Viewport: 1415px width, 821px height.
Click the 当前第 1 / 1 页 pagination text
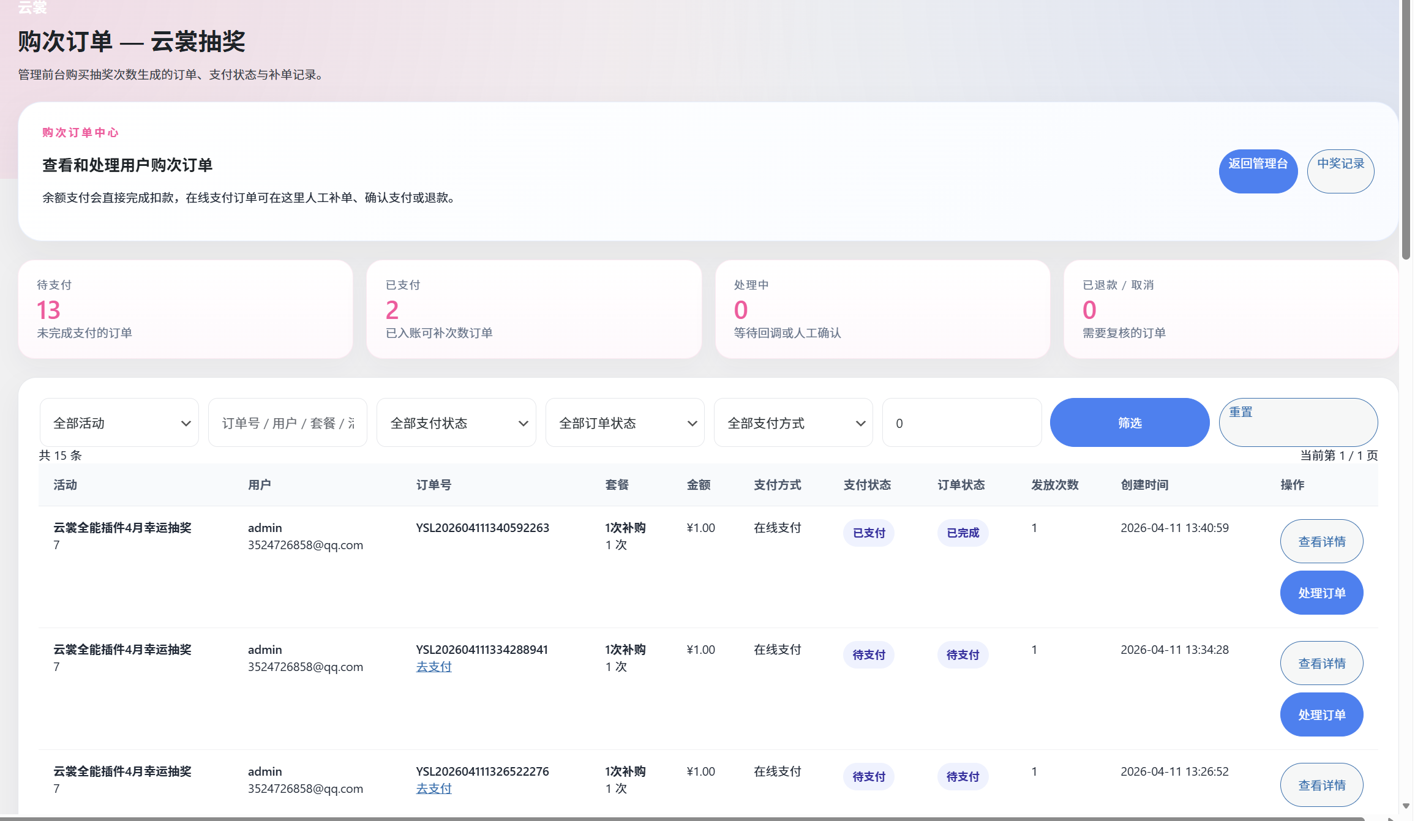pyautogui.click(x=1339, y=455)
